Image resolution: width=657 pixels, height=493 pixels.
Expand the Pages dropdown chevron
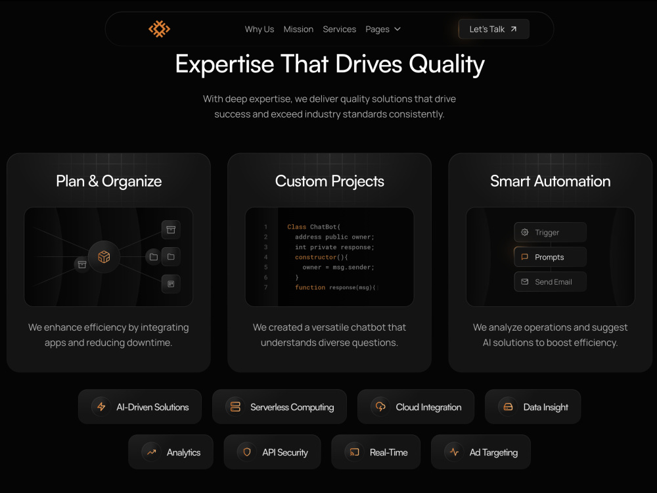point(397,29)
